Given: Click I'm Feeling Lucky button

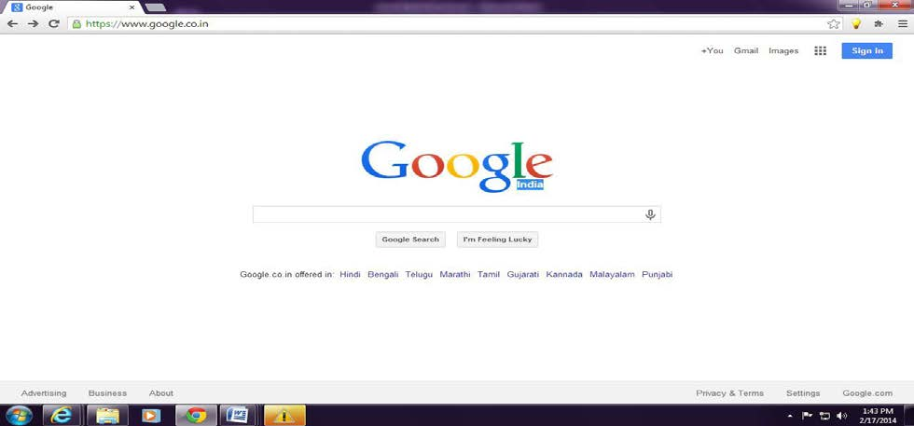Looking at the screenshot, I should (497, 240).
